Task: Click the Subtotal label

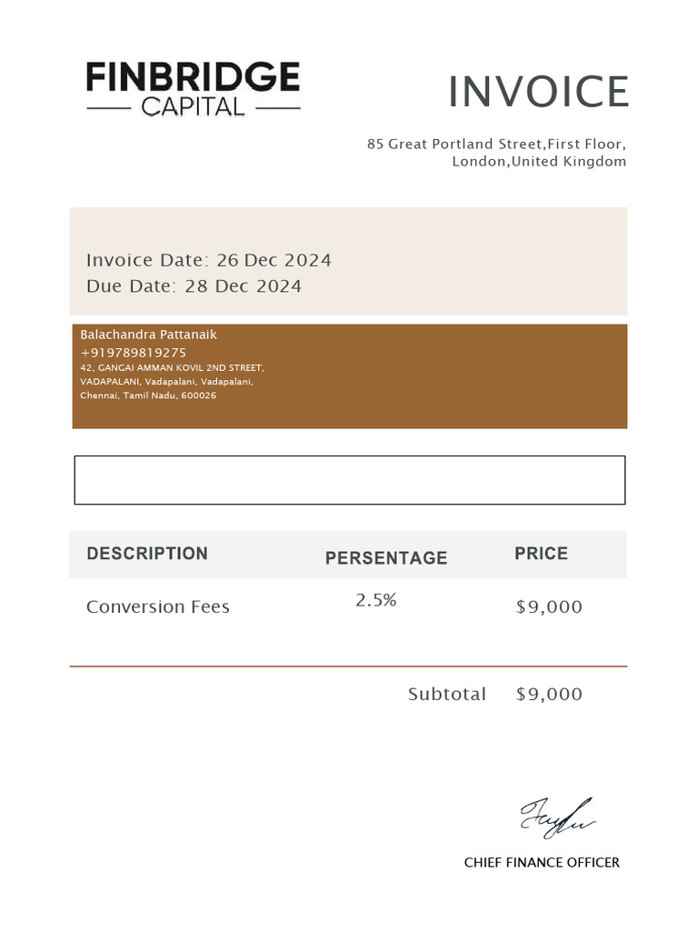Action: pos(446,694)
